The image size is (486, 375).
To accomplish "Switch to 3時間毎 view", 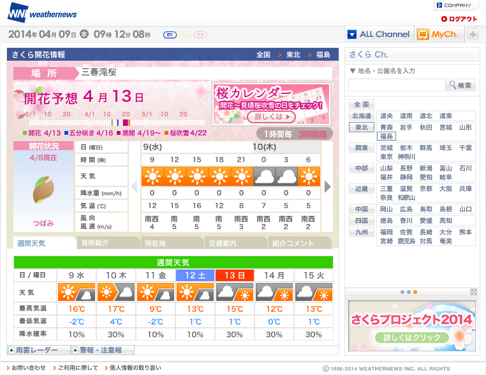I will click(313, 134).
